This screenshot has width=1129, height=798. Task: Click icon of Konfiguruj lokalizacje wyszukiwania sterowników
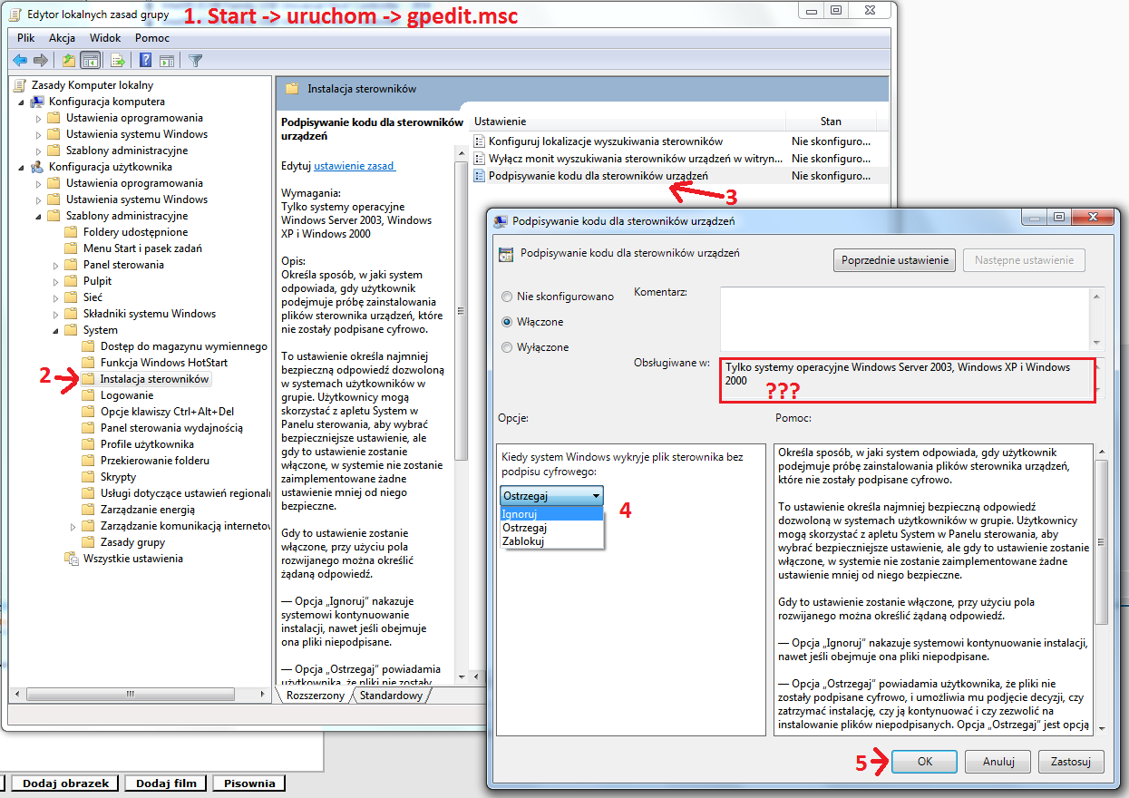pyautogui.click(x=480, y=141)
